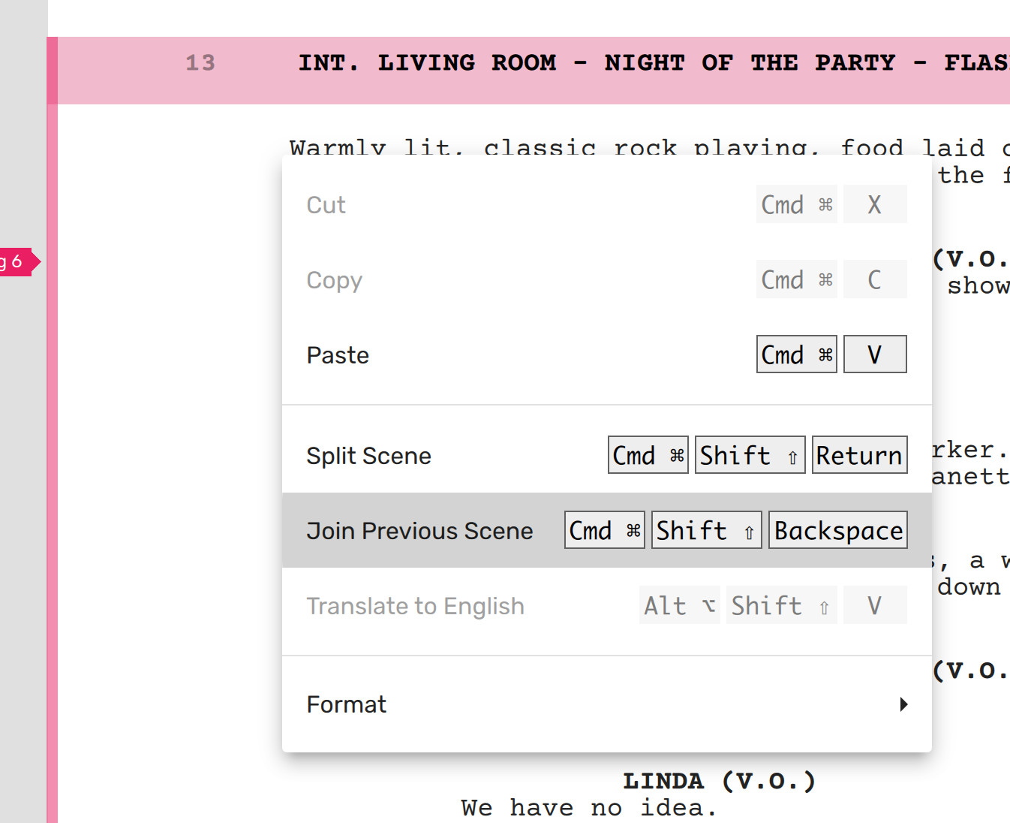Image resolution: width=1010 pixels, height=823 pixels.
Task: Select Join Previous Scene
Action: [x=419, y=531]
